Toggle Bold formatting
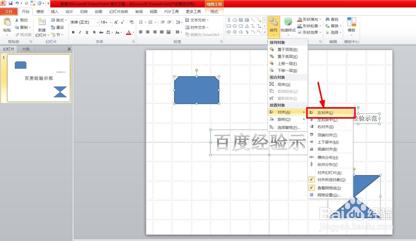416x241 pixels. 73,32
